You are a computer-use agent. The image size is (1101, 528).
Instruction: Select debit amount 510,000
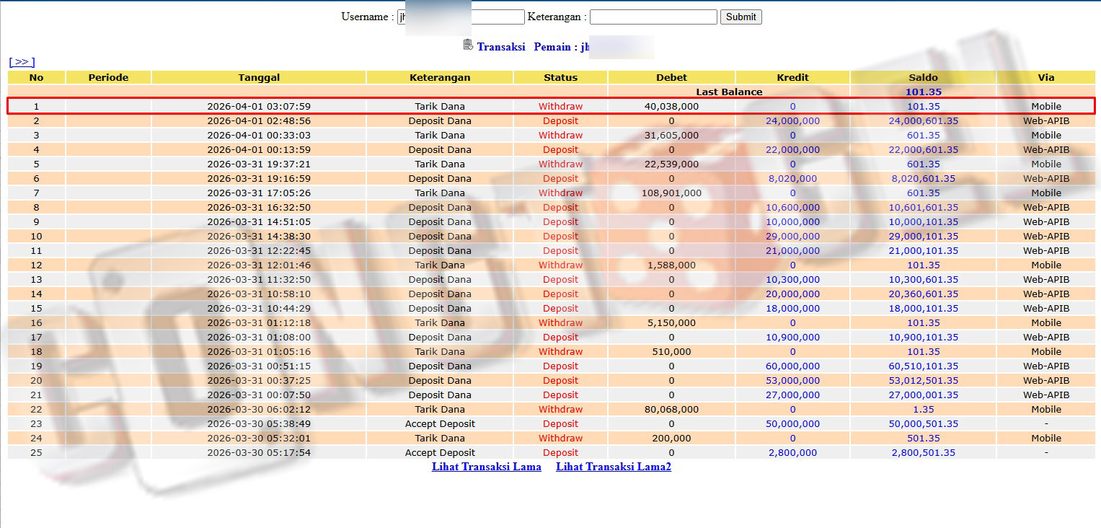671,351
